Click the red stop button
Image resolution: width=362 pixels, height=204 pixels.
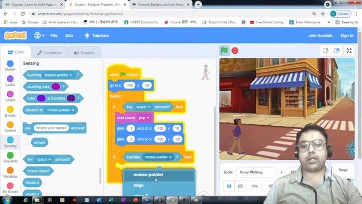tap(235, 50)
